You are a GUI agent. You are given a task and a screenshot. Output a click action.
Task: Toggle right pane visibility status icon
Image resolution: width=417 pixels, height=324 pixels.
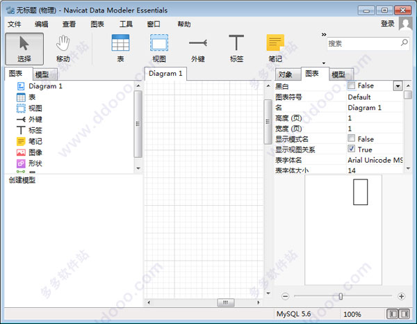[x=404, y=314]
